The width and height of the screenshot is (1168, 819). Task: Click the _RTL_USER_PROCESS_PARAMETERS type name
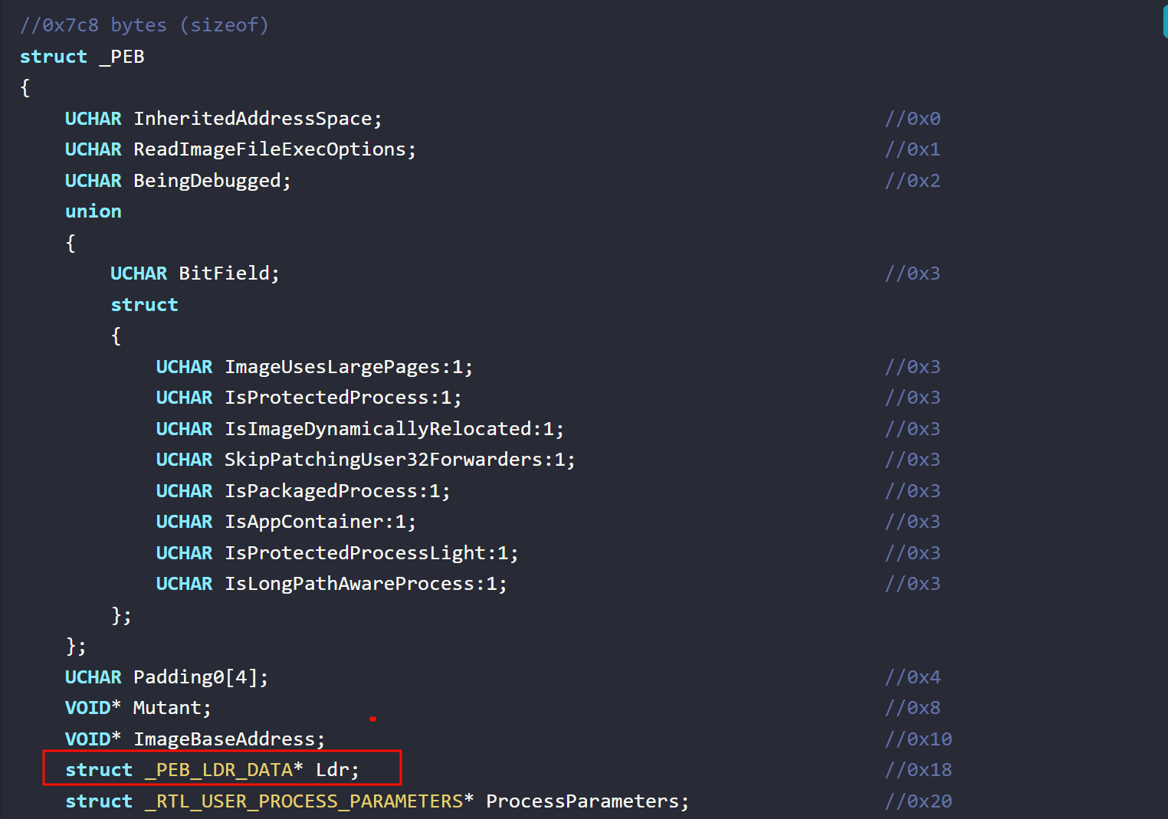point(303,801)
